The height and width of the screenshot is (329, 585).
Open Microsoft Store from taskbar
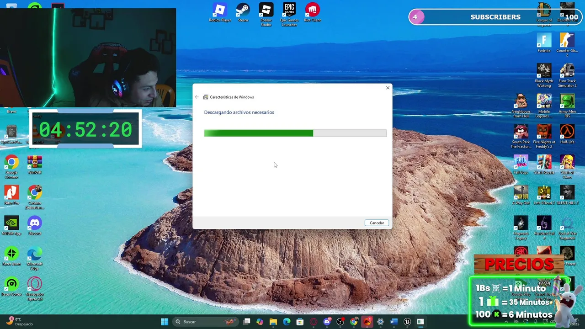[300, 322]
